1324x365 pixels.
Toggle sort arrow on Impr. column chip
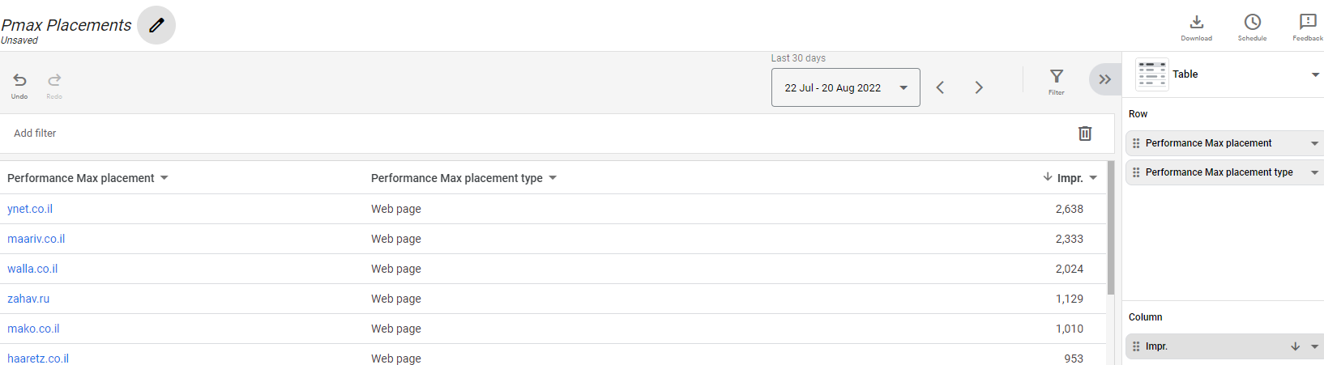coord(1295,346)
